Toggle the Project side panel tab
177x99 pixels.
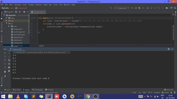tap(2, 15)
